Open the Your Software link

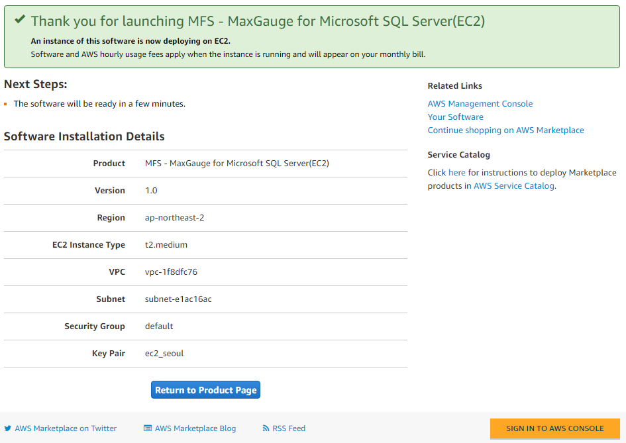tap(455, 117)
